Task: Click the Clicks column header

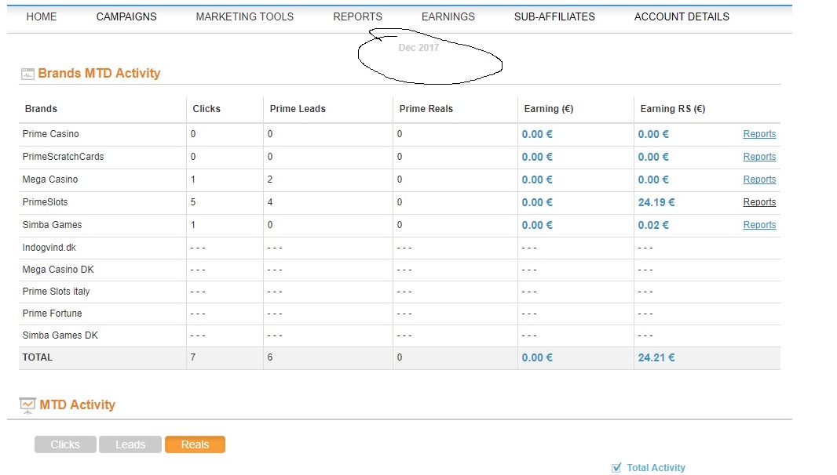Action: [x=206, y=109]
